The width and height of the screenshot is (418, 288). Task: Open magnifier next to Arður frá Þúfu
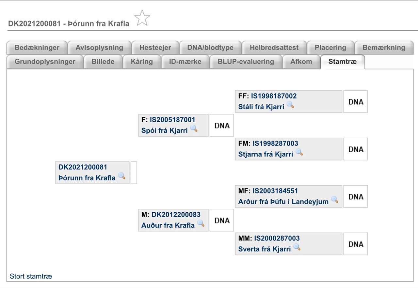pyautogui.click(x=335, y=200)
